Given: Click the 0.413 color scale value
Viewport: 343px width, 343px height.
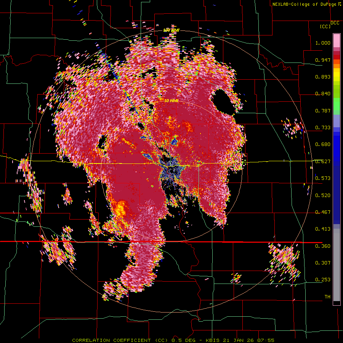Looking at the screenshot, I should [323, 229].
